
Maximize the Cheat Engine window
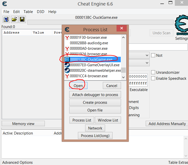(x=170, y=3)
